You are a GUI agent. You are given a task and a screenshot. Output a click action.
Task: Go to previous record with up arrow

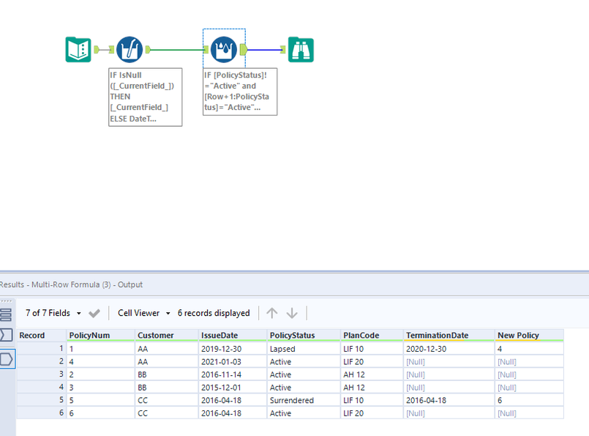(272, 313)
